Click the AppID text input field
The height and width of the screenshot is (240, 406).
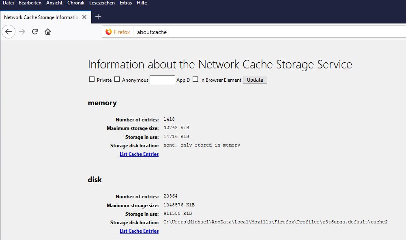coord(162,80)
